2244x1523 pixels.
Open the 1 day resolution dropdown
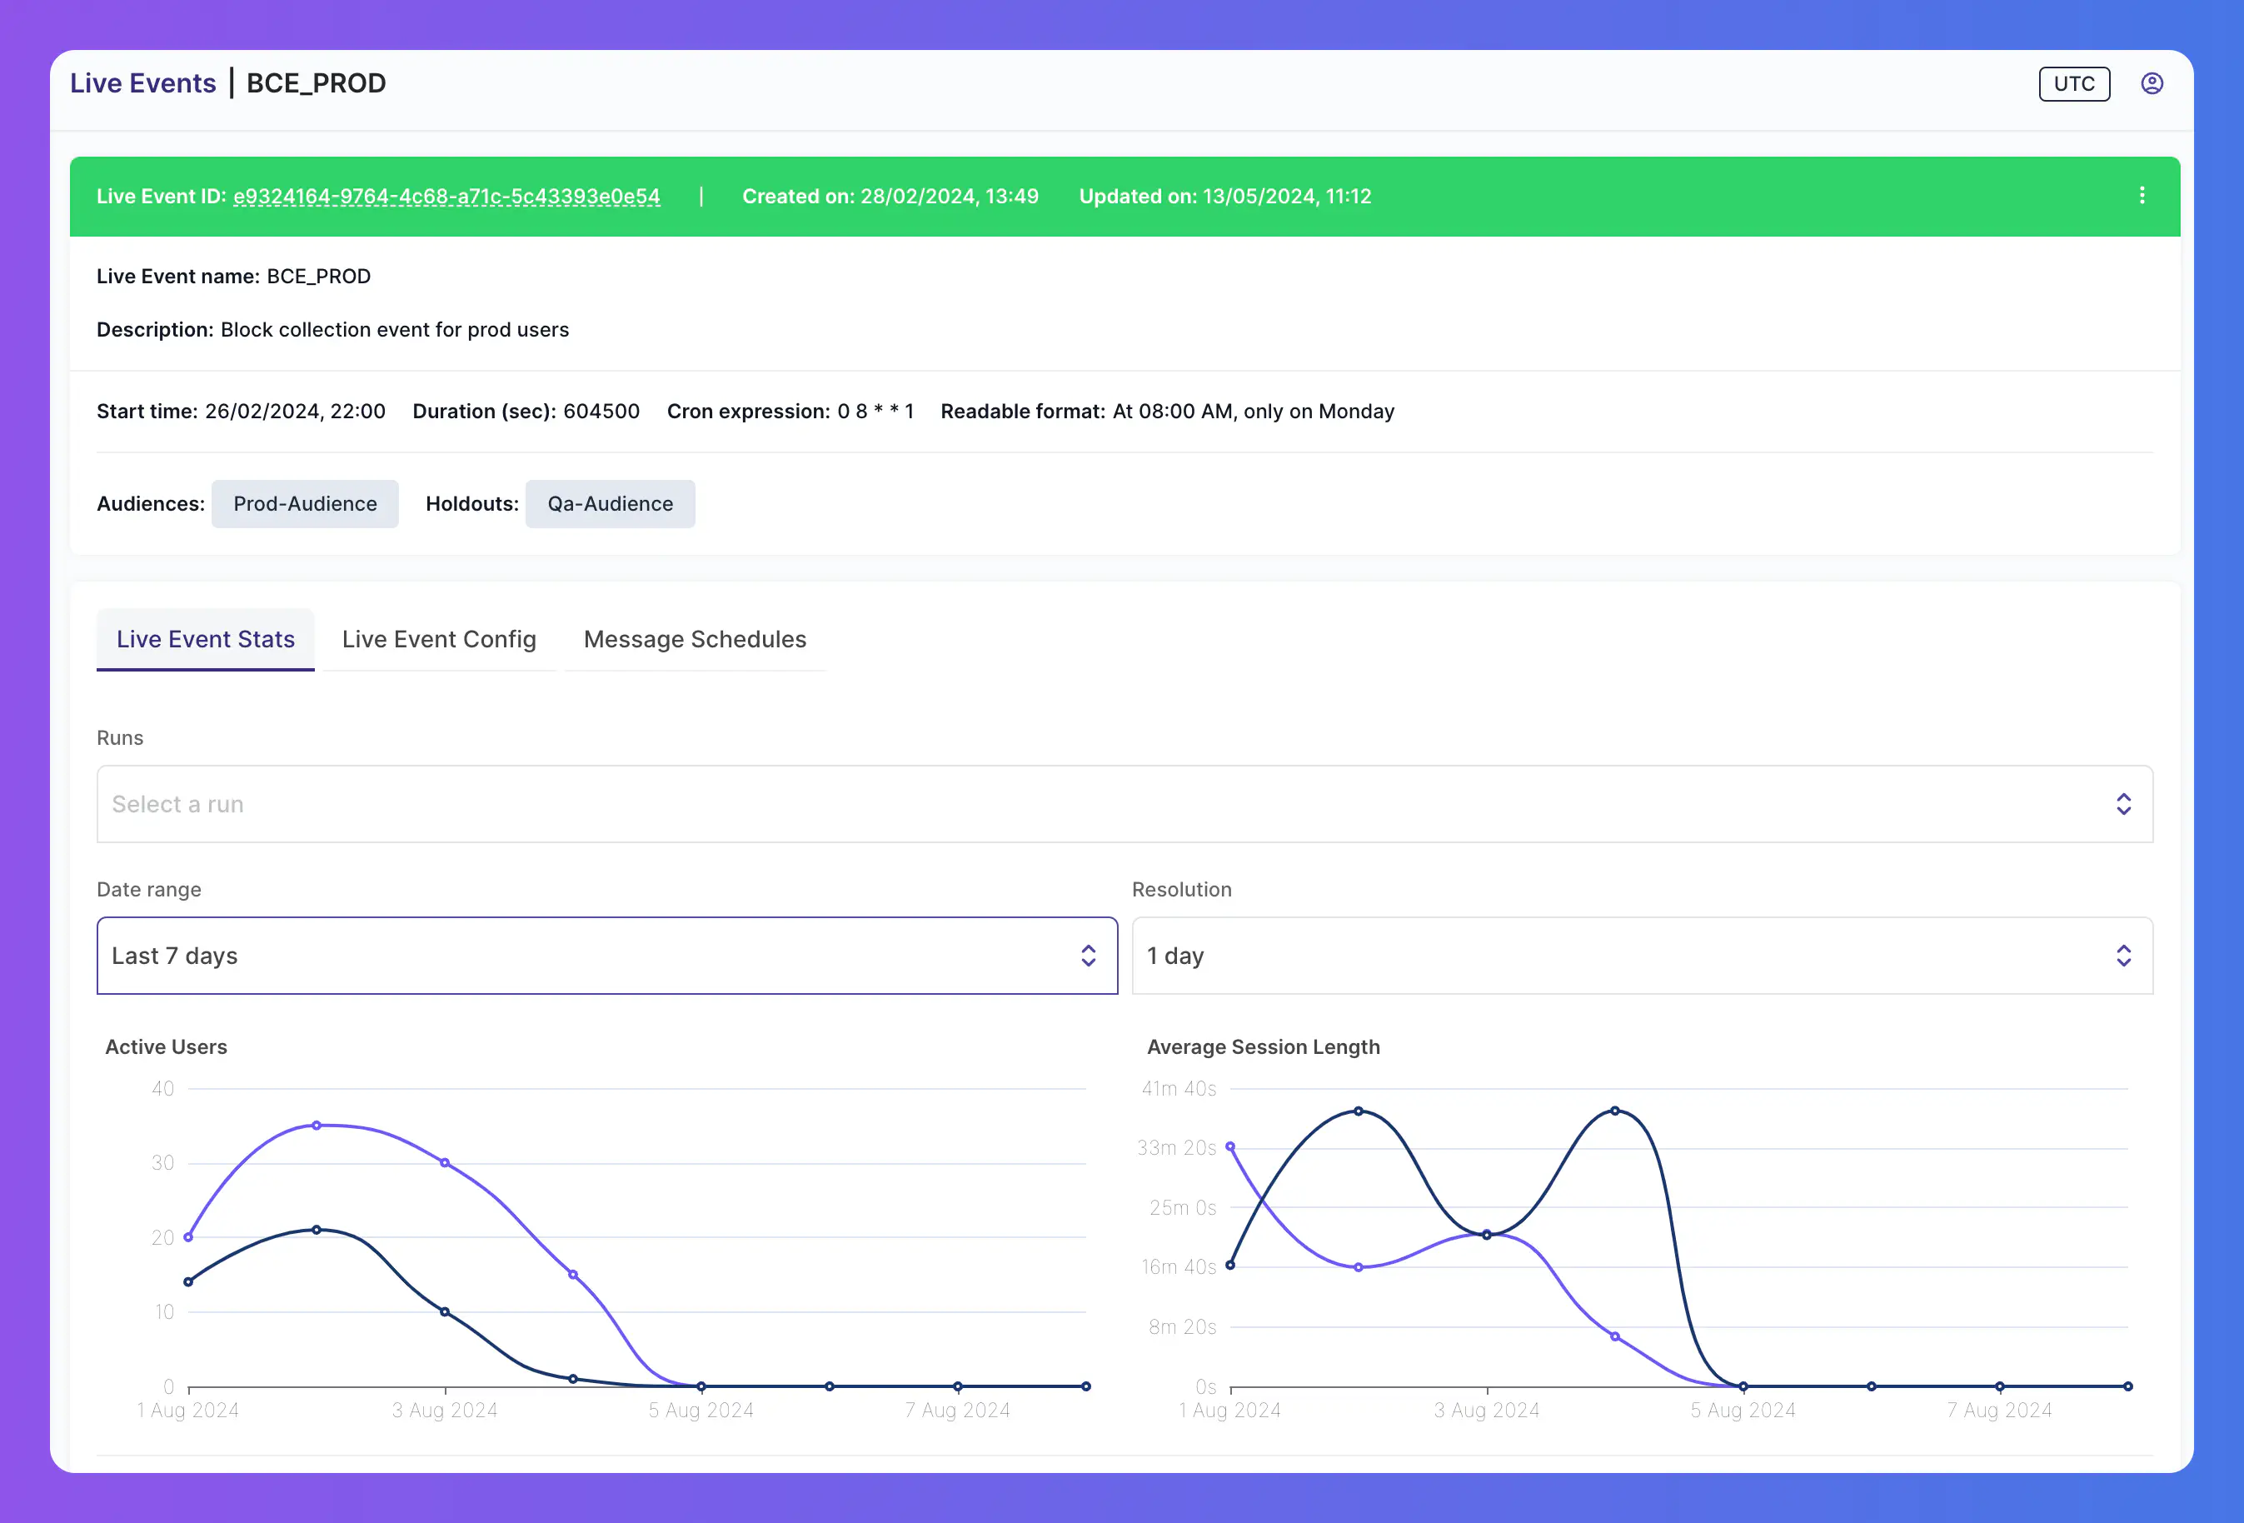tap(1642, 956)
